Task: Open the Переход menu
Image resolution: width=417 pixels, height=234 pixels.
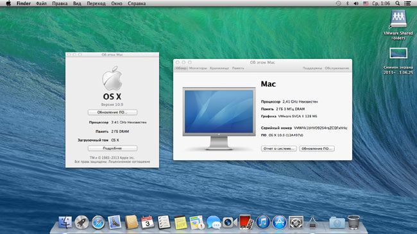Action: [96, 3]
